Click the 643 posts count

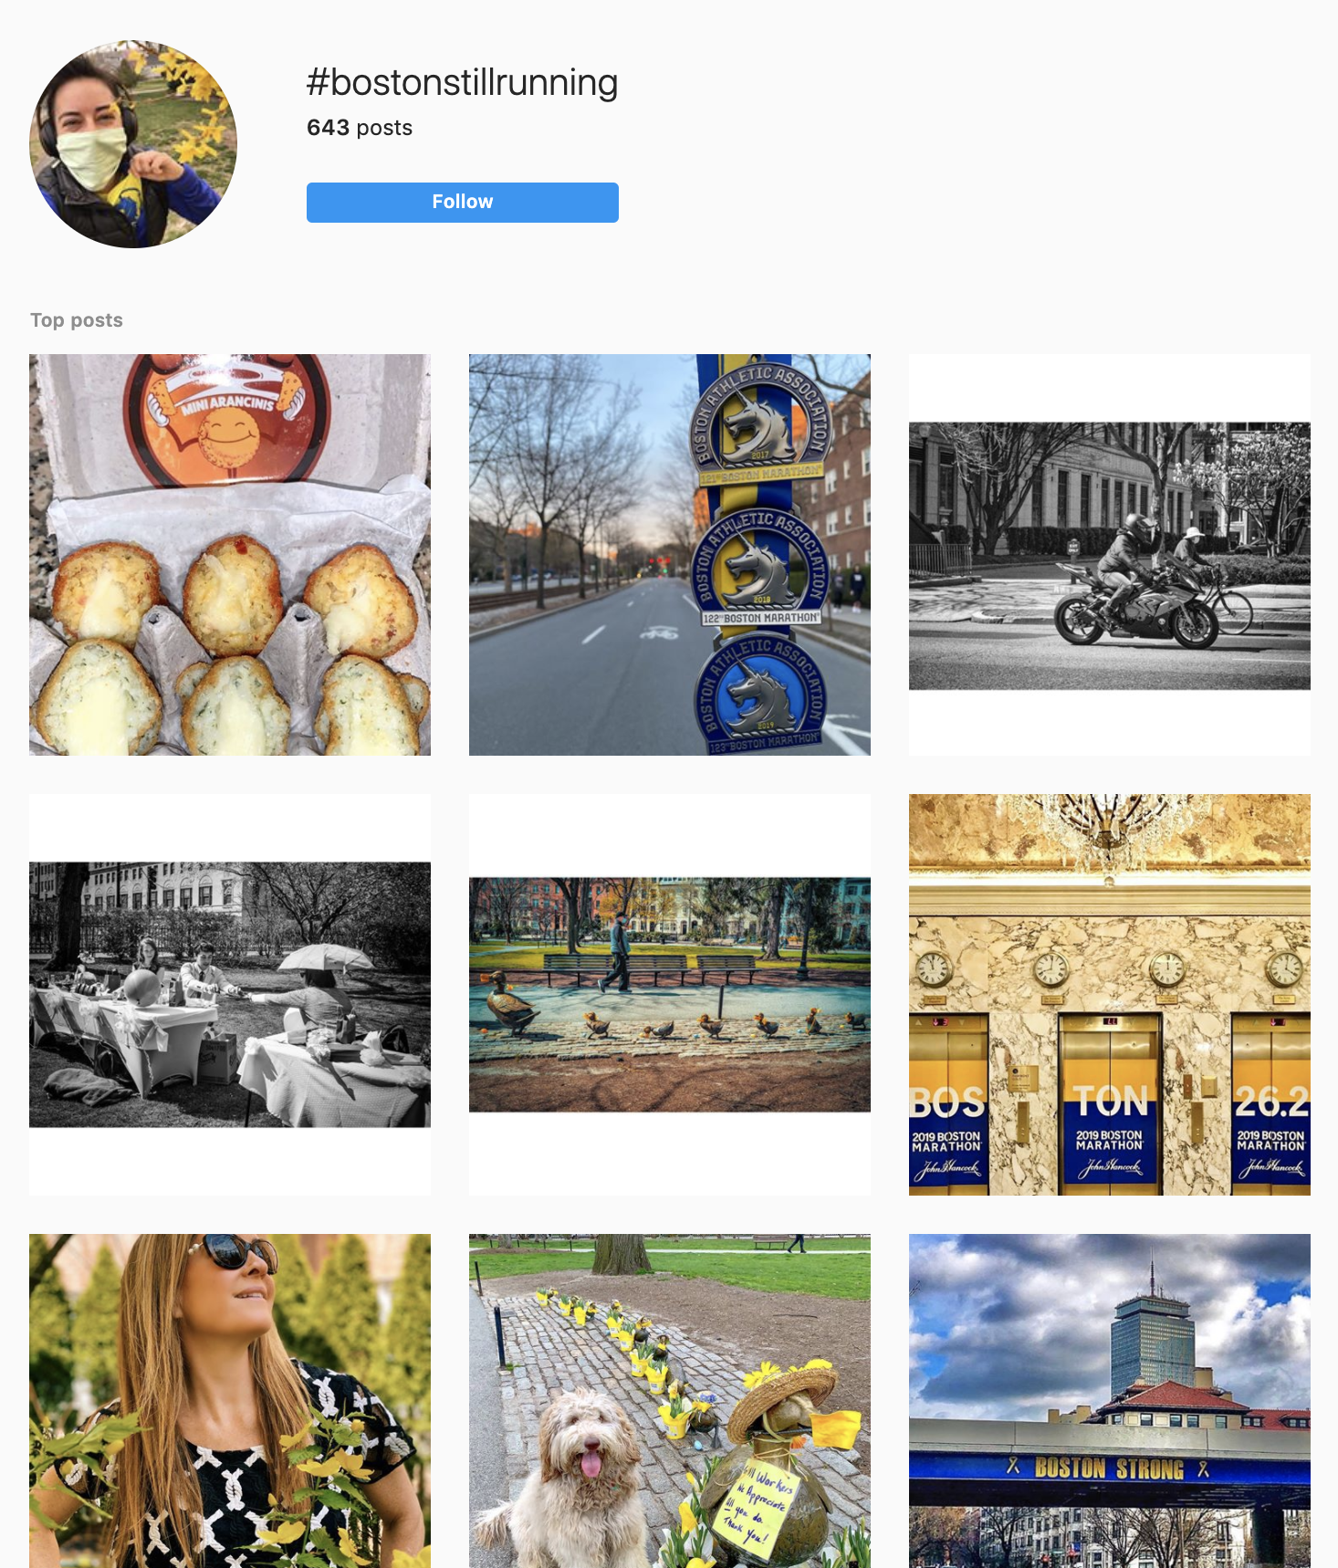click(x=360, y=128)
